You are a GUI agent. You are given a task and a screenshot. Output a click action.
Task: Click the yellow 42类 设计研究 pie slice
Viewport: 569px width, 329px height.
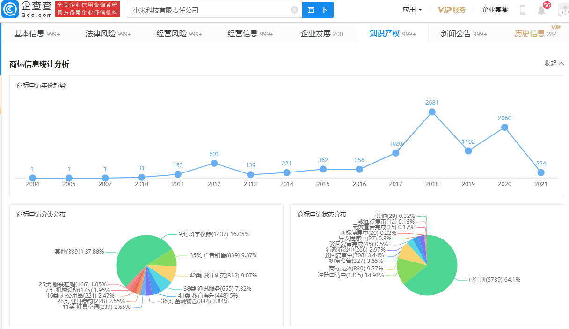coord(166,272)
